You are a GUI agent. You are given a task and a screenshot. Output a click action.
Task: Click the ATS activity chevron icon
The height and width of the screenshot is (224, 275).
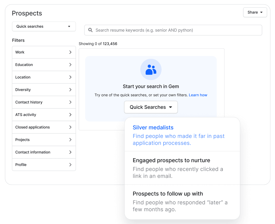(70, 115)
